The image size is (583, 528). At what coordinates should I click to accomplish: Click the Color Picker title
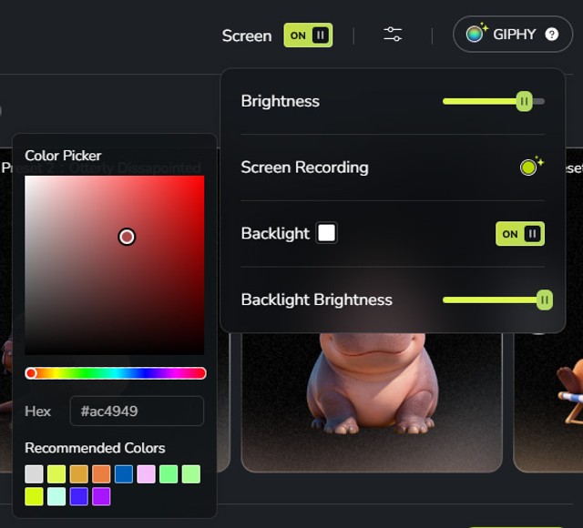click(63, 156)
